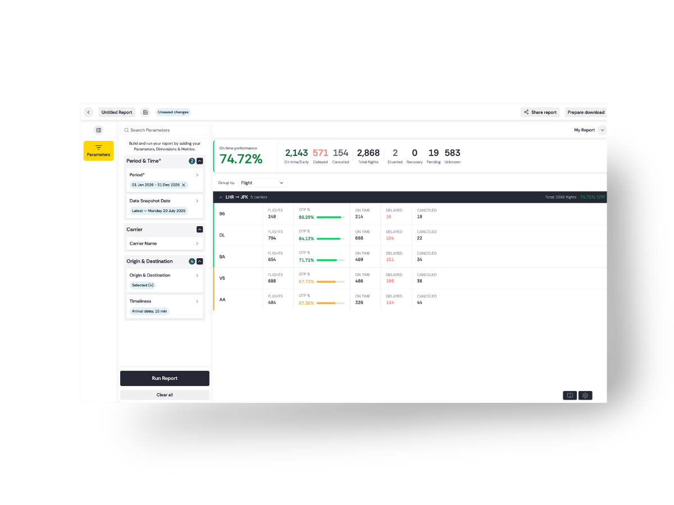
Task: Expand the Origin & Destination parameter chevron
Action: [x=197, y=276]
